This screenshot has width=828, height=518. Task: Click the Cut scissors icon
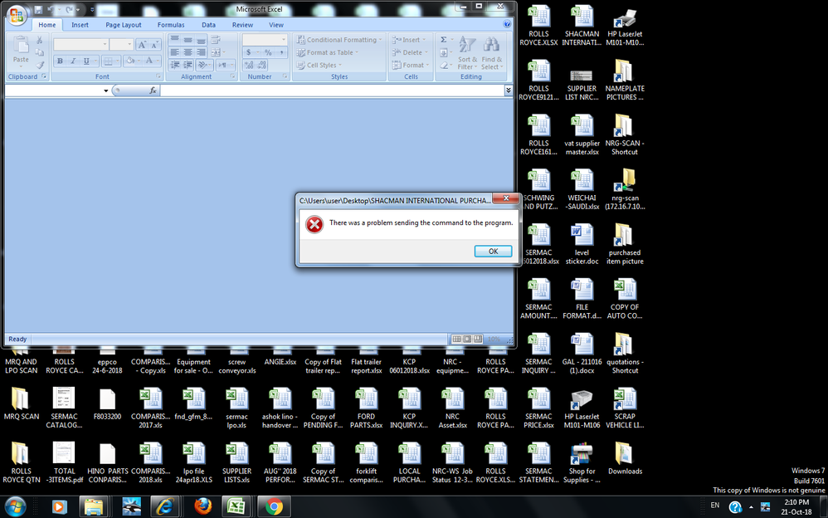[39, 40]
